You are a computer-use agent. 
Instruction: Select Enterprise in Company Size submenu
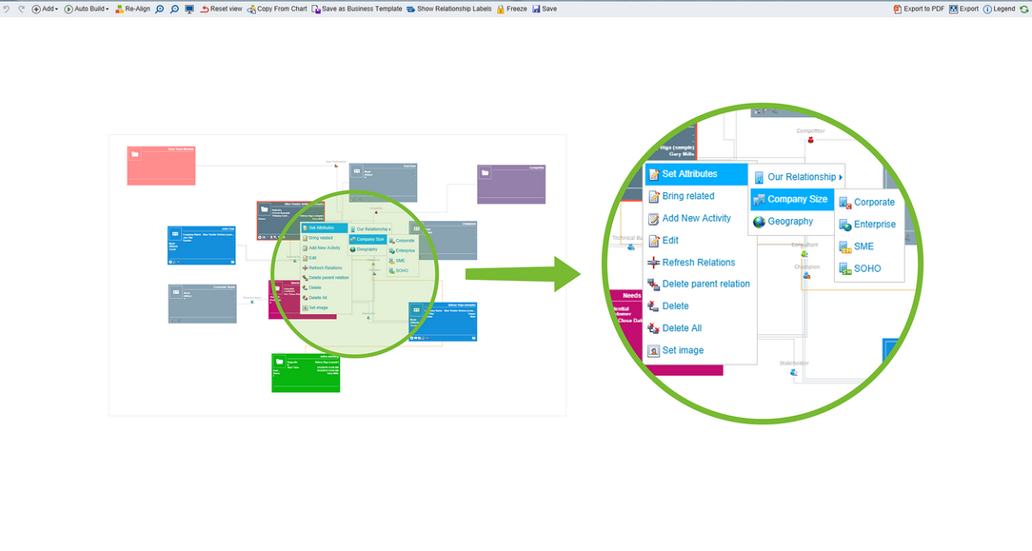[874, 225]
